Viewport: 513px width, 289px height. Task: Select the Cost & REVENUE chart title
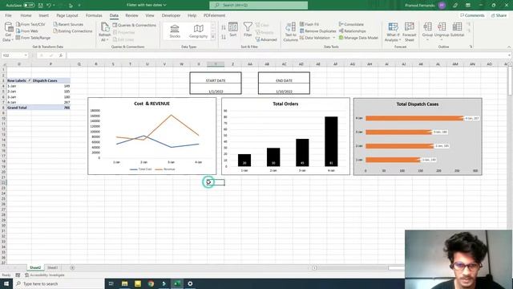coord(151,104)
